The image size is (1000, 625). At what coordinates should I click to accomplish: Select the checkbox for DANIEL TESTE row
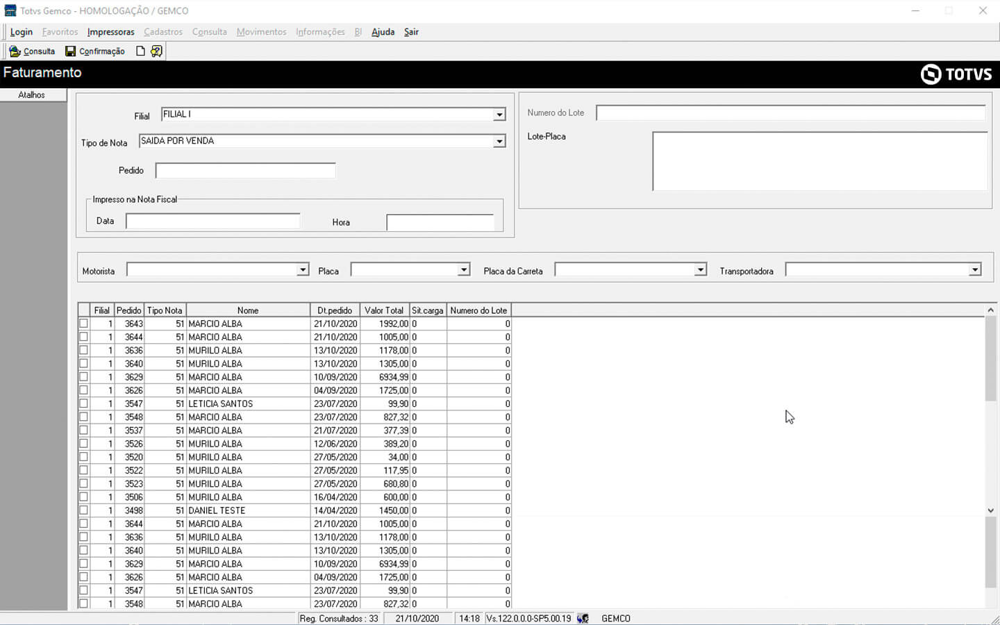pos(84,510)
